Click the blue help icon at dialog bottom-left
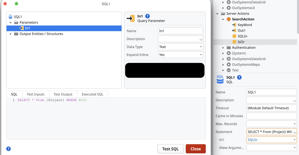Screen dimensions: 299x155 (x=8, y=149)
